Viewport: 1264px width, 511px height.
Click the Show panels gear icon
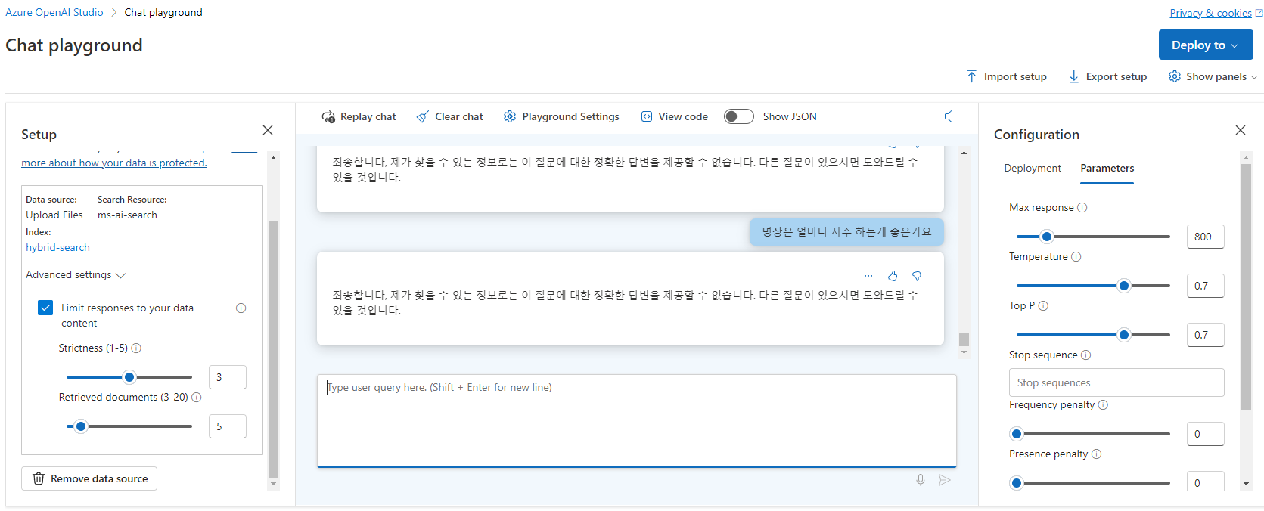coord(1175,76)
